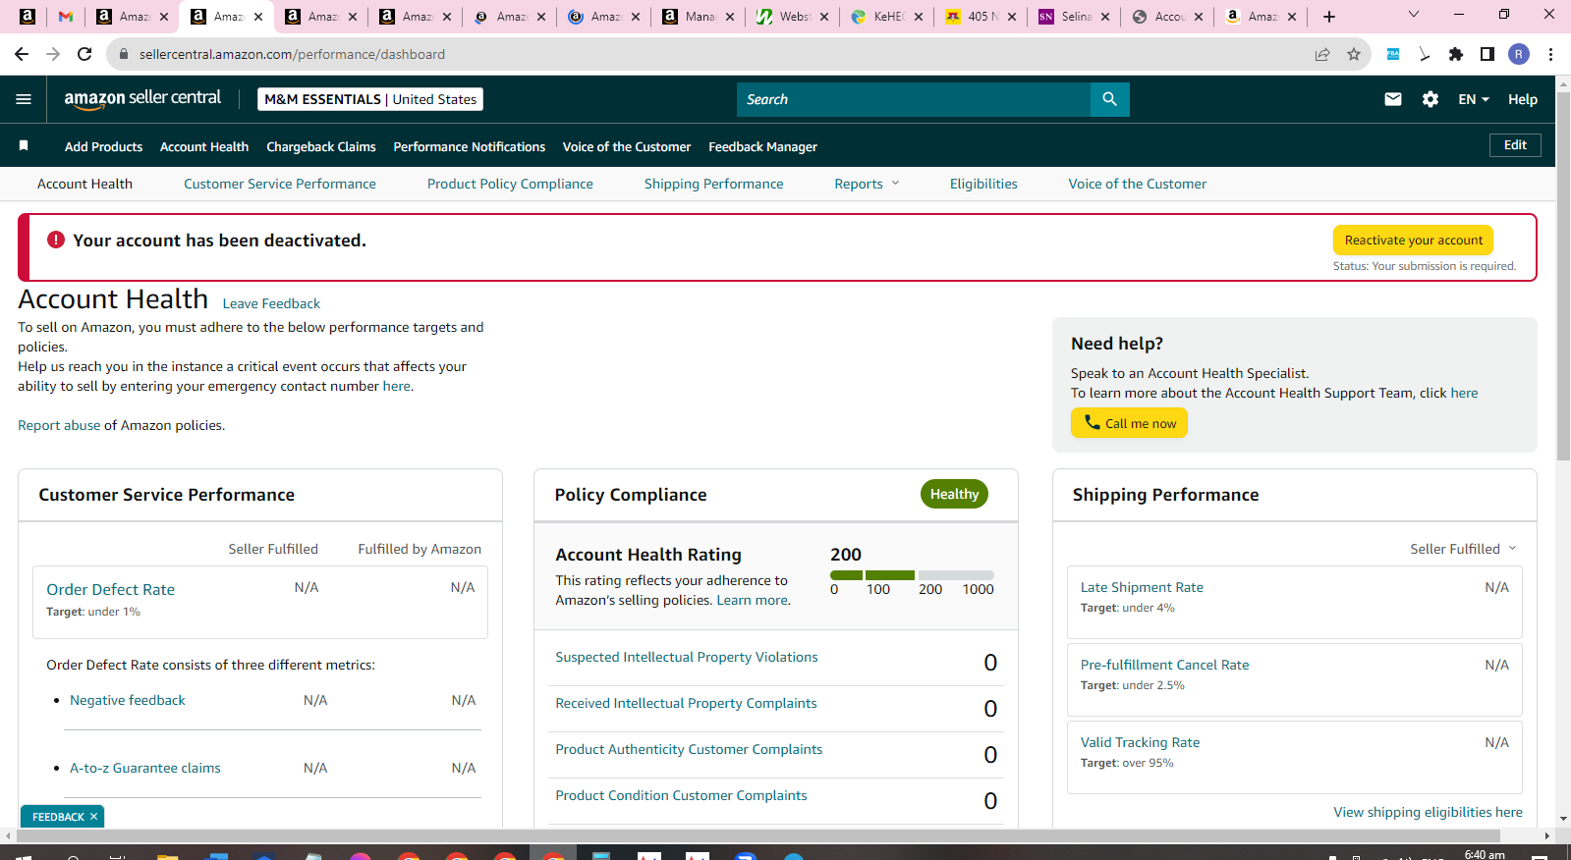Dismiss the FEEDBACK tab with its X
The image size is (1571, 860).
tap(94, 817)
